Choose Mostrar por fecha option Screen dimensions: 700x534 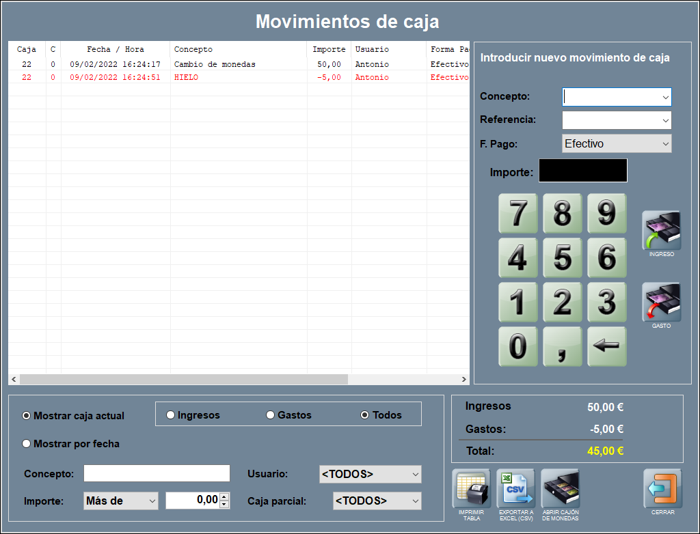27,444
